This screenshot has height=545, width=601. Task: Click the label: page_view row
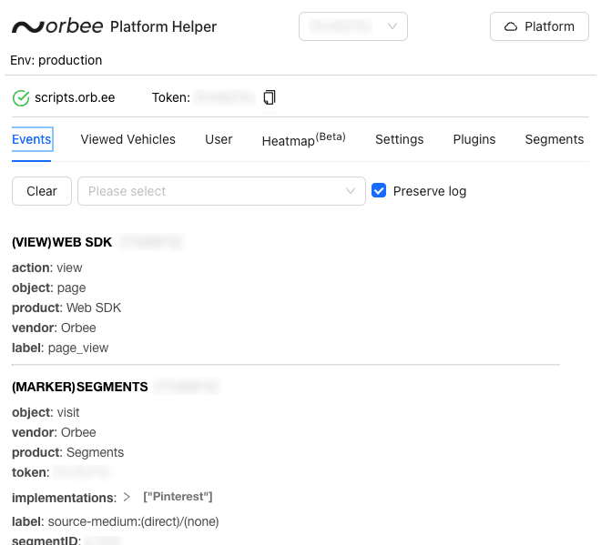point(60,348)
